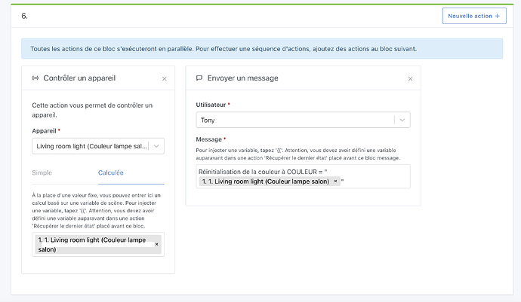Close the Contrôler un appareil card
The image size is (521, 302).
point(164,79)
